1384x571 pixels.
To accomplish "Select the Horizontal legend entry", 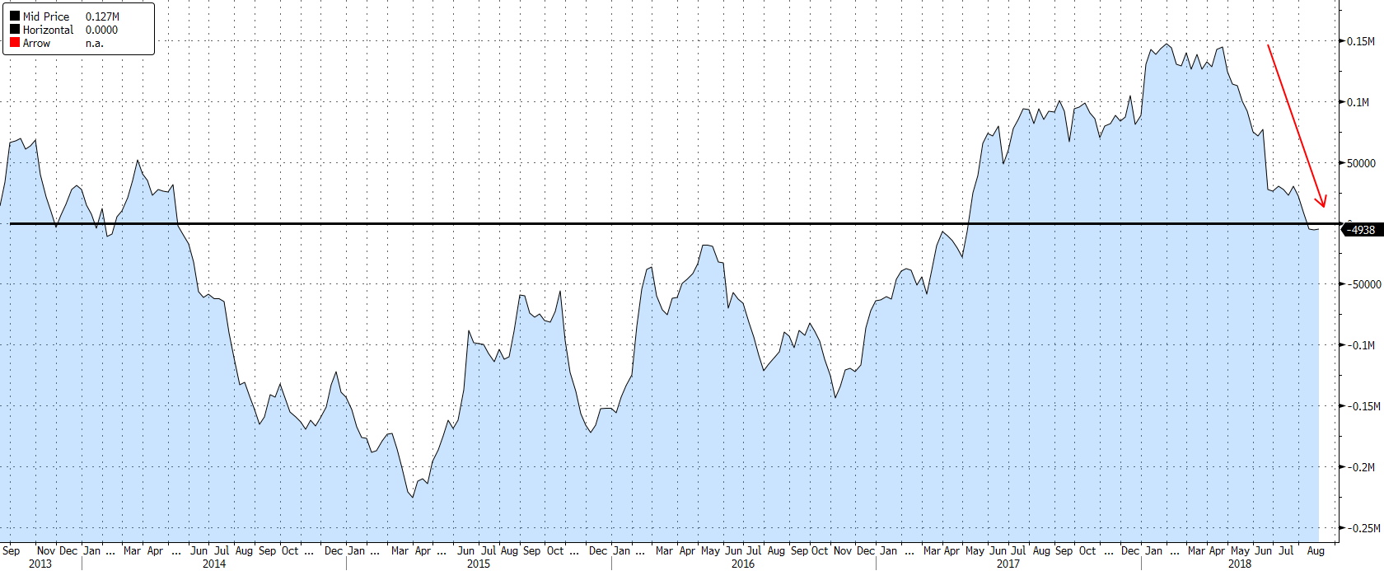I will (x=48, y=30).
